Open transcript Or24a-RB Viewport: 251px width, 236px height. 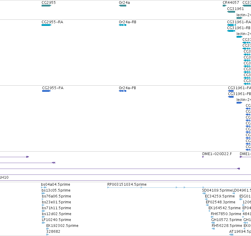click(x=128, y=22)
